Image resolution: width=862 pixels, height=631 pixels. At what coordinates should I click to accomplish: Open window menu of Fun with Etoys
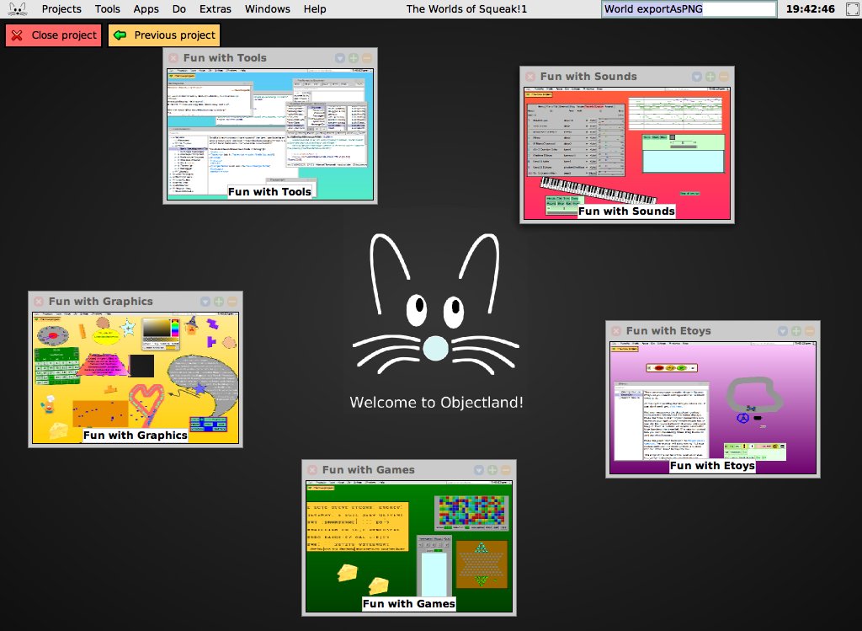point(782,331)
